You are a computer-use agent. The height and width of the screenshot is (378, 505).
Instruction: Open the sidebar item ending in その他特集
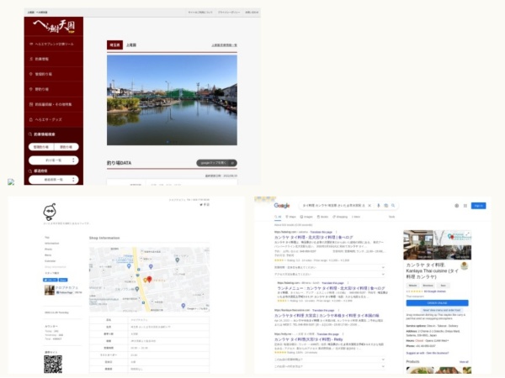click(x=54, y=104)
